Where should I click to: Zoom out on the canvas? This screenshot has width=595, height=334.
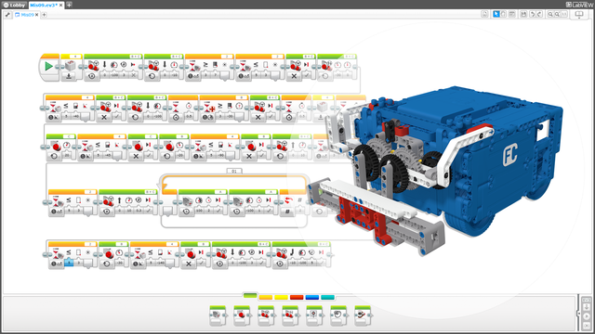click(x=550, y=14)
